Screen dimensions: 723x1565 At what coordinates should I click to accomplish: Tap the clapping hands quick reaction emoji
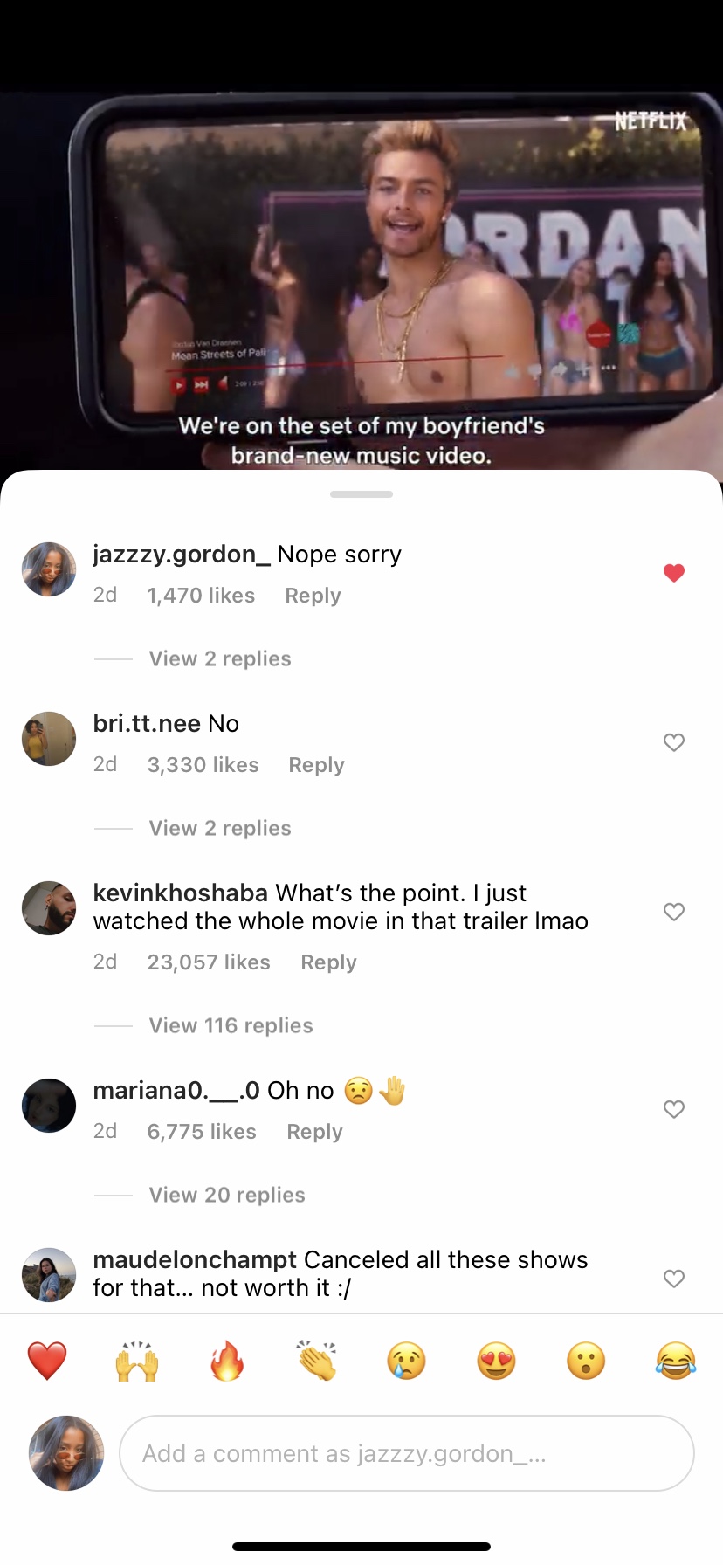click(x=316, y=1361)
